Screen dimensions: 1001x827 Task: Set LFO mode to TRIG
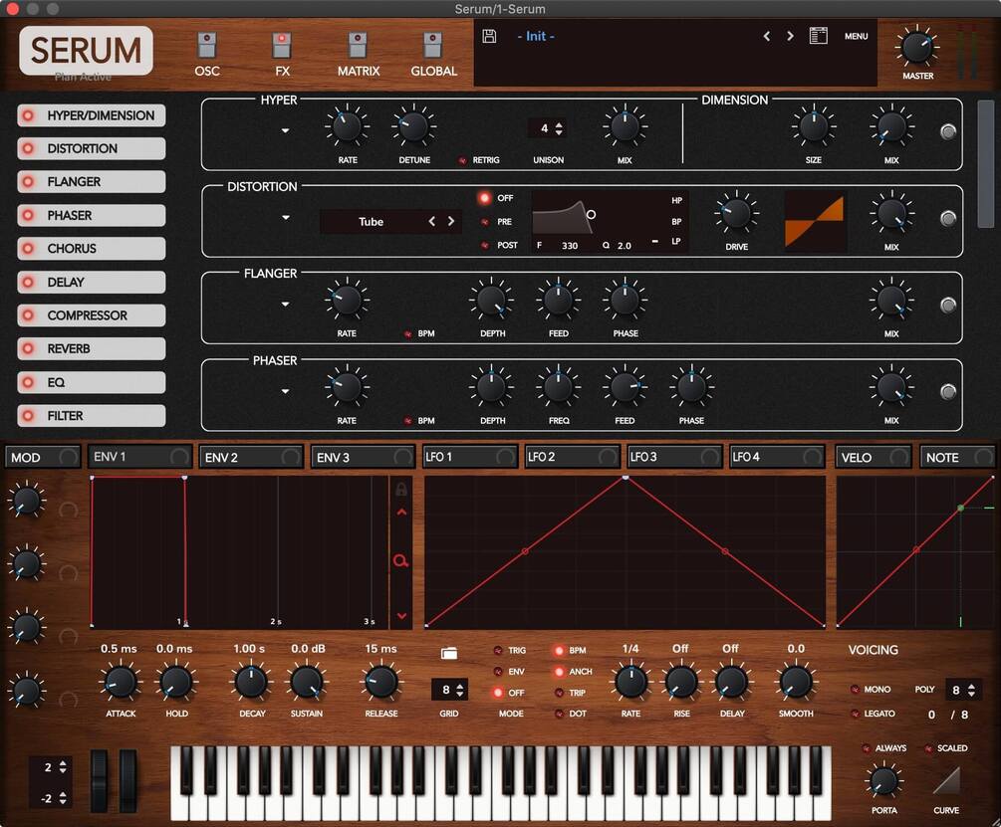click(497, 651)
